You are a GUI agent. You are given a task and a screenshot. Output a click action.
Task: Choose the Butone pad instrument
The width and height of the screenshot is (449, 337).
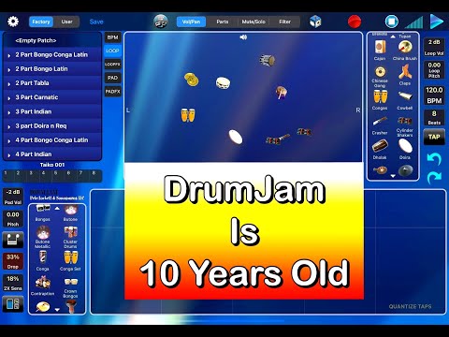pyautogui.click(x=70, y=213)
